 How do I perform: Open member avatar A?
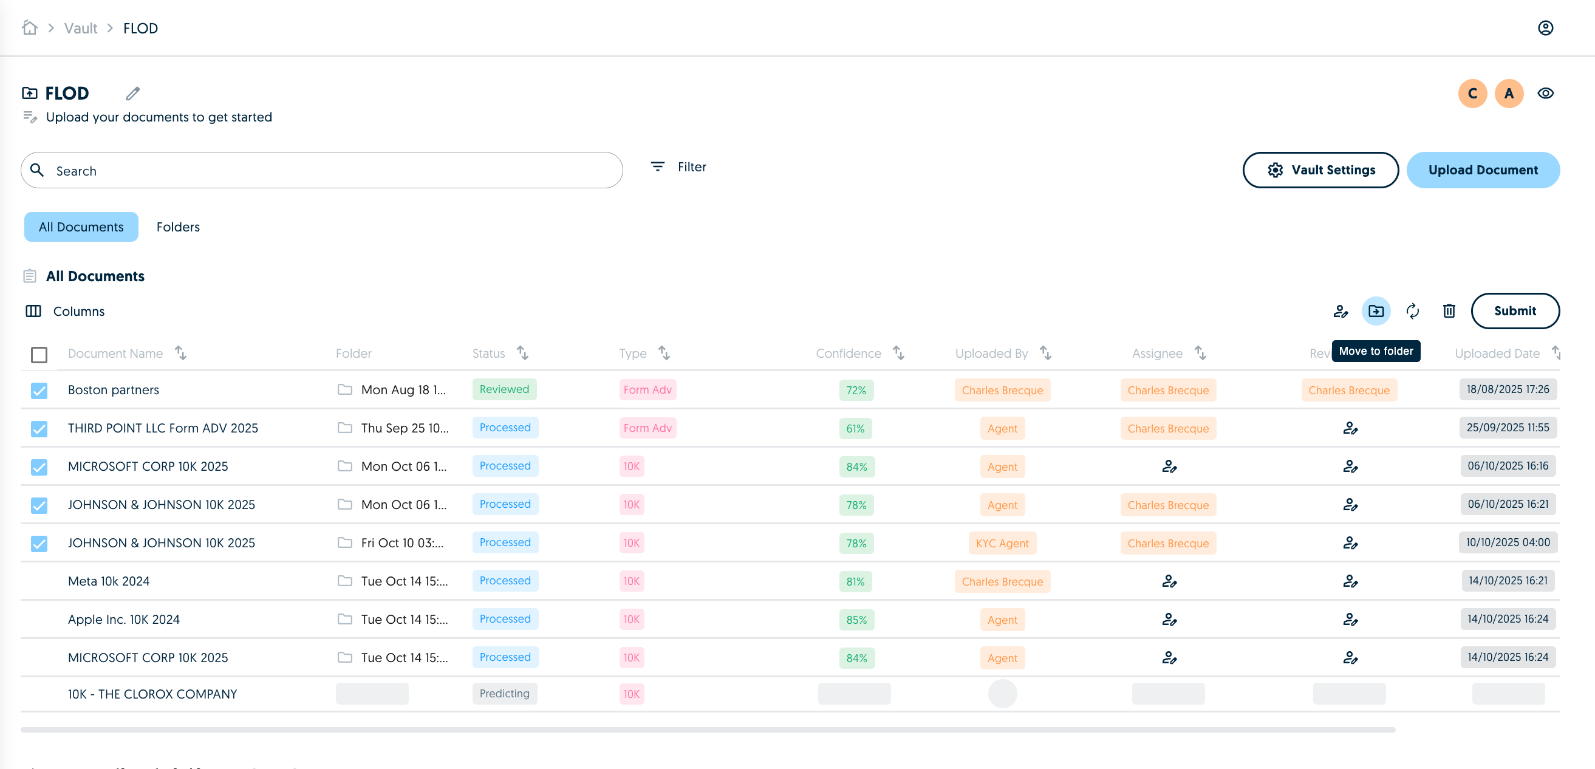pos(1509,94)
